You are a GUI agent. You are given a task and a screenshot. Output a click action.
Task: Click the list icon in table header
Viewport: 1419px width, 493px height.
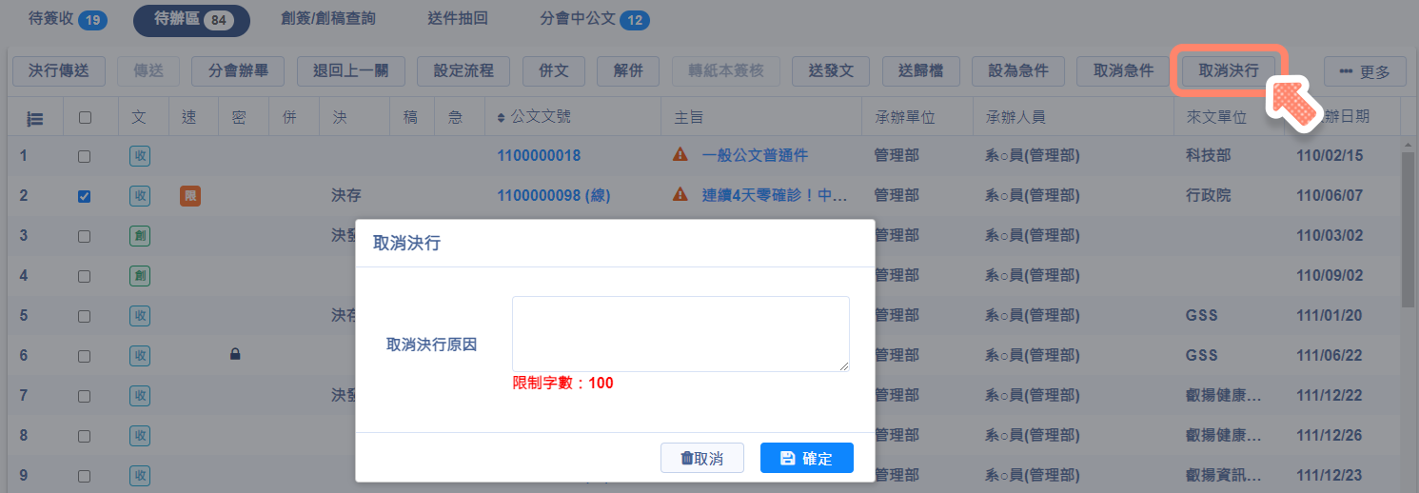pyautogui.click(x=35, y=119)
